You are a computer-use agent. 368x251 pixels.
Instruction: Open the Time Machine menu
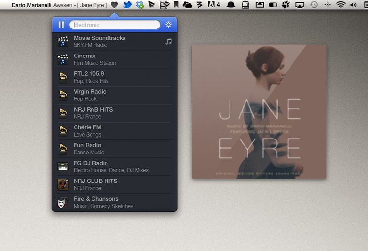[314, 5]
